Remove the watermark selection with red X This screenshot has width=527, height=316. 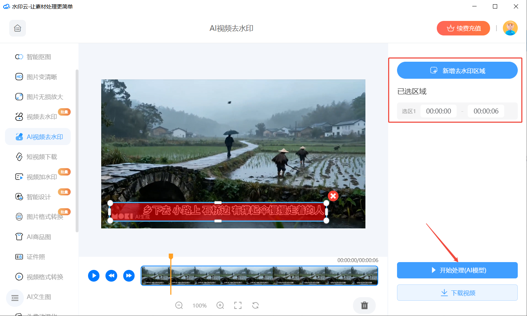click(x=333, y=196)
